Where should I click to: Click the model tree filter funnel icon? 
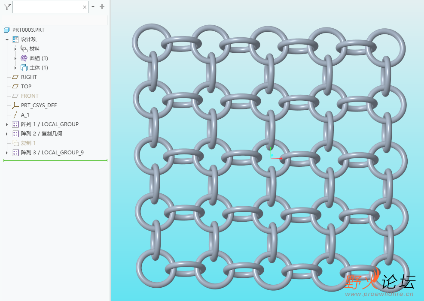[7, 7]
